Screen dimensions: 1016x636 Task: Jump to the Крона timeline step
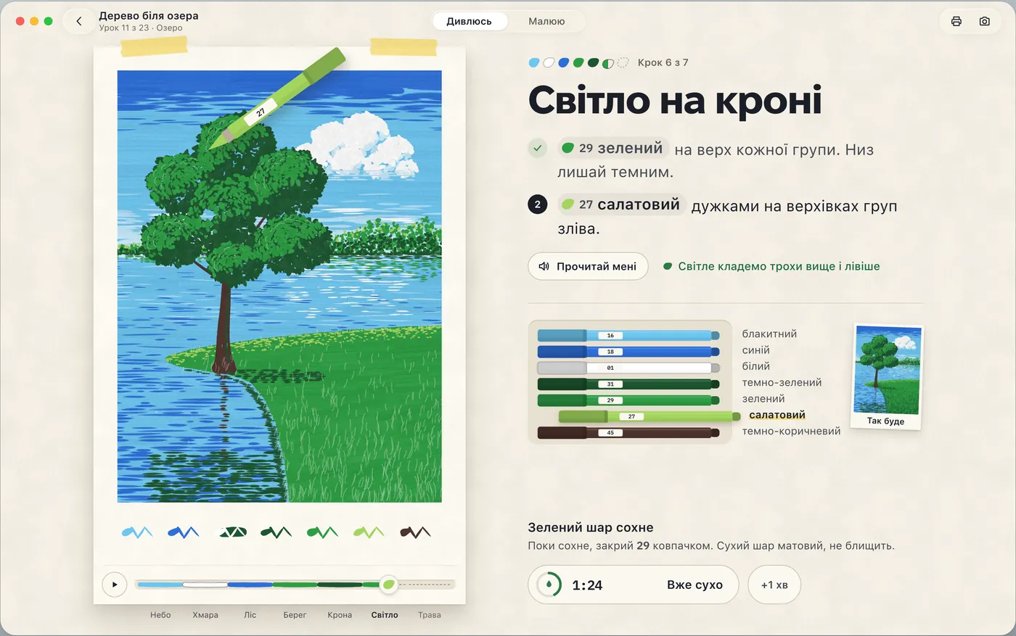340,615
